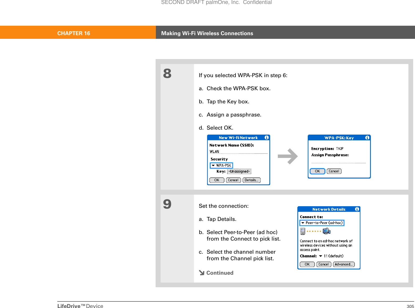
Task: Click the Channel: label
Action: (308, 256)
